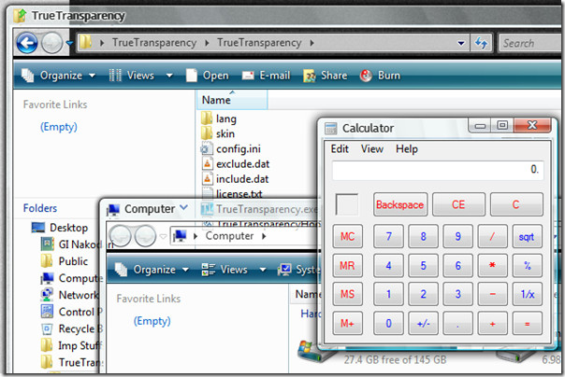Select Control Panel in the Folders tree
The image size is (565, 377).
71,312
